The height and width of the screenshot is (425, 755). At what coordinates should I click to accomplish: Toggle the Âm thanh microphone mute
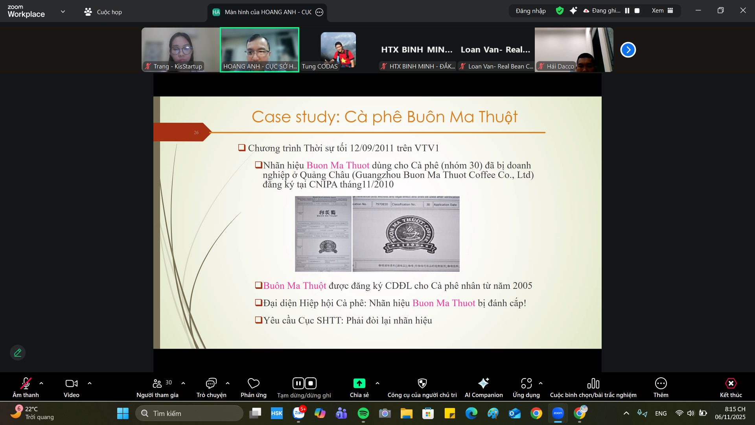26,383
